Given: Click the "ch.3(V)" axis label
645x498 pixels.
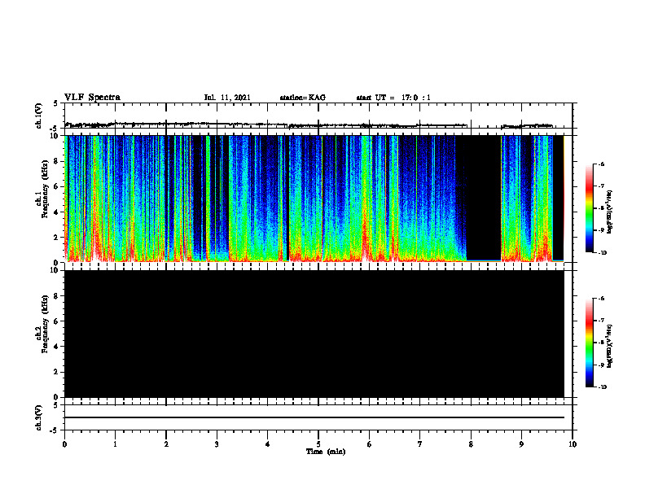Looking at the screenshot, I should point(38,417).
